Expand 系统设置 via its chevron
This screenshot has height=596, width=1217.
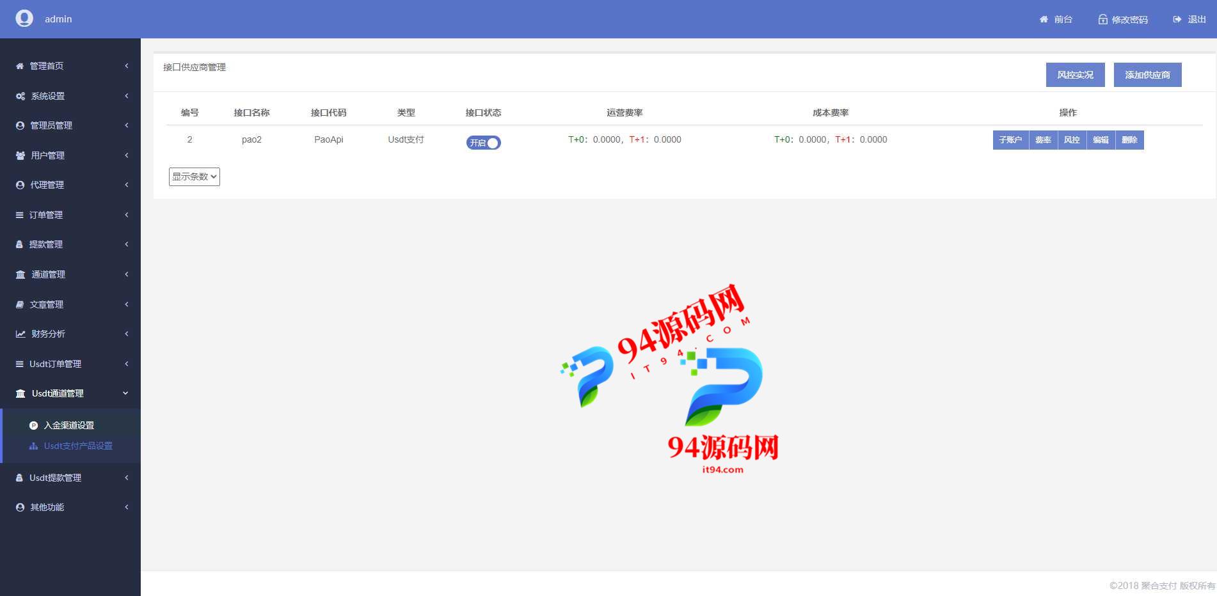pos(127,96)
